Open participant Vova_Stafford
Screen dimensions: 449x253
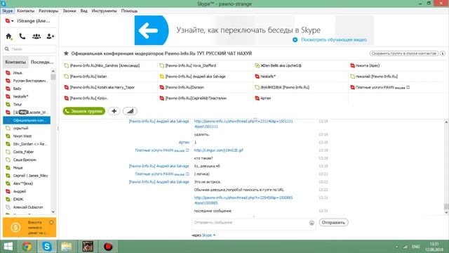pyautogui.click(x=191, y=65)
